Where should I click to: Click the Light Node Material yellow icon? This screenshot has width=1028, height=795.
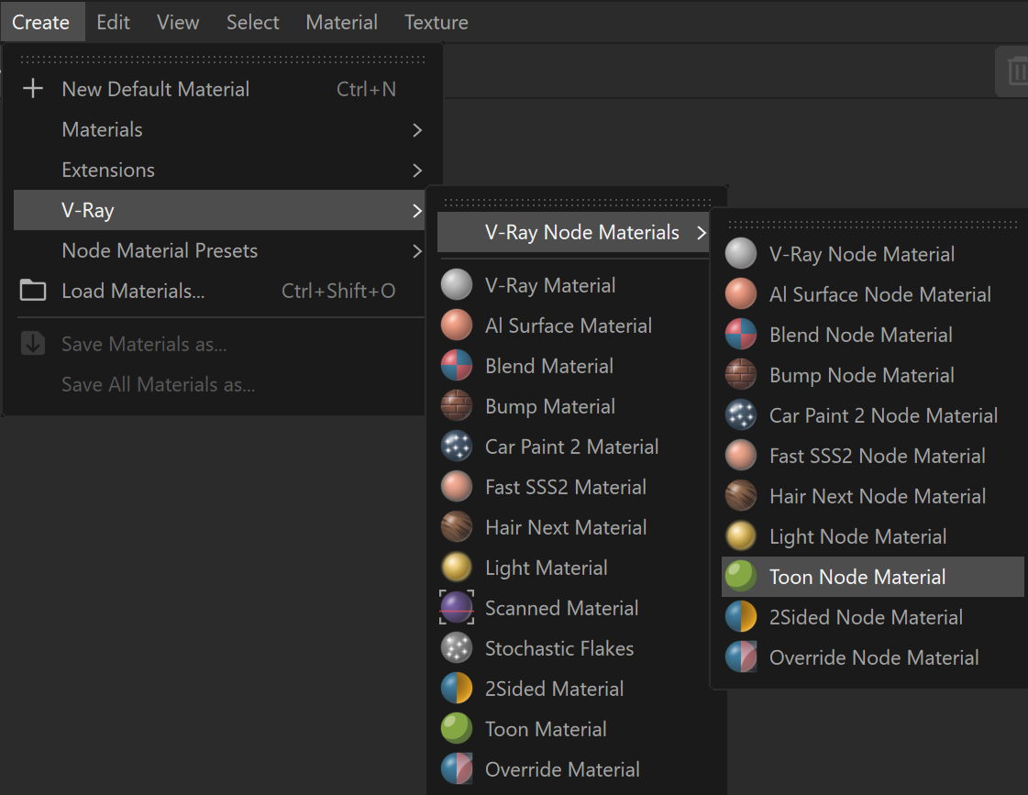(x=741, y=536)
